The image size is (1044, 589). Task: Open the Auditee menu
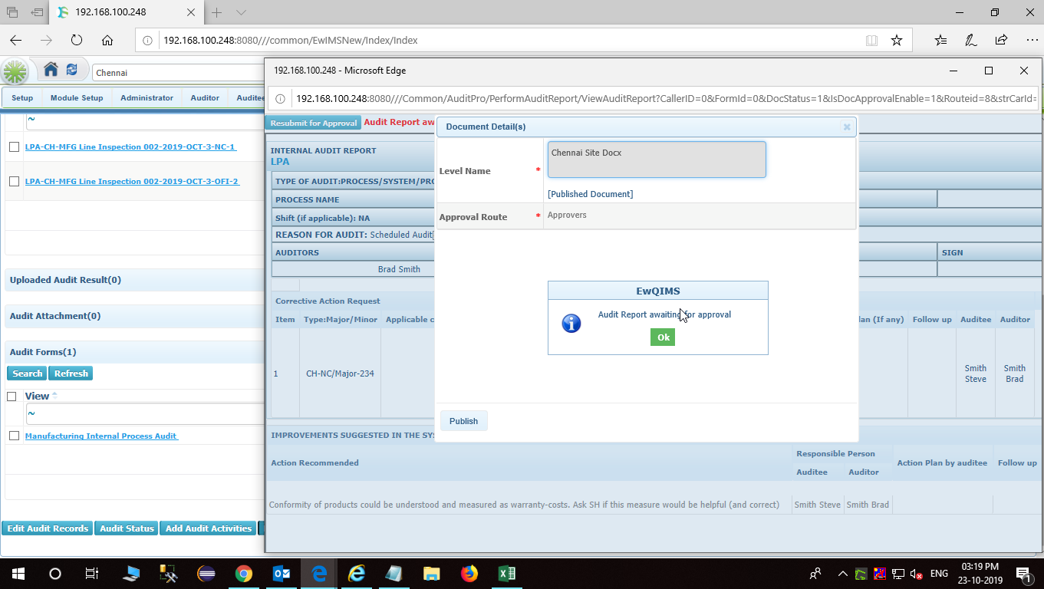pos(249,98)
